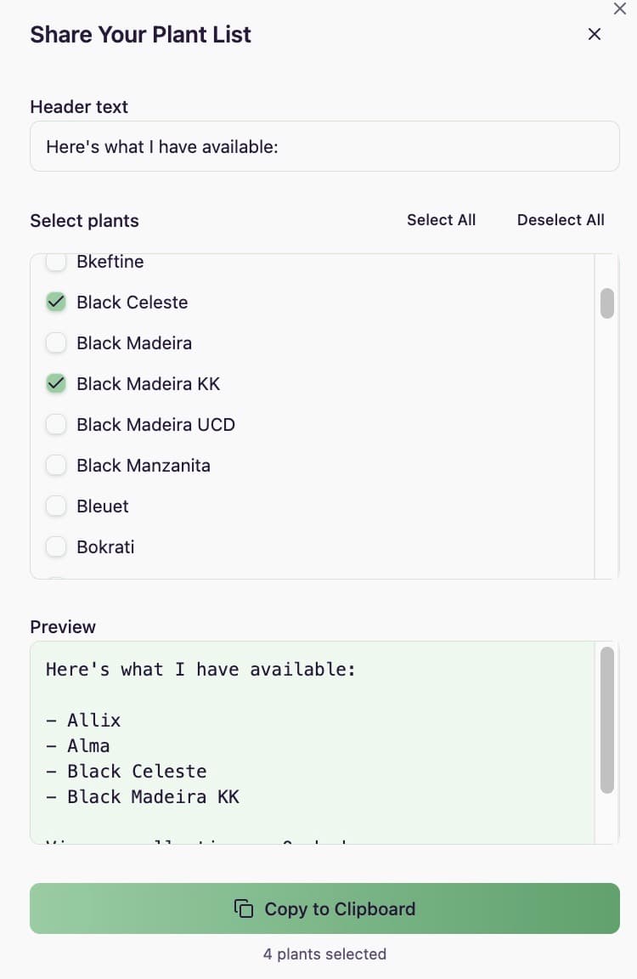Image resolution: width=637 pixels, height=979 pixels.
Task: Check the Bokrati plant entry
Action: [55, 546]
